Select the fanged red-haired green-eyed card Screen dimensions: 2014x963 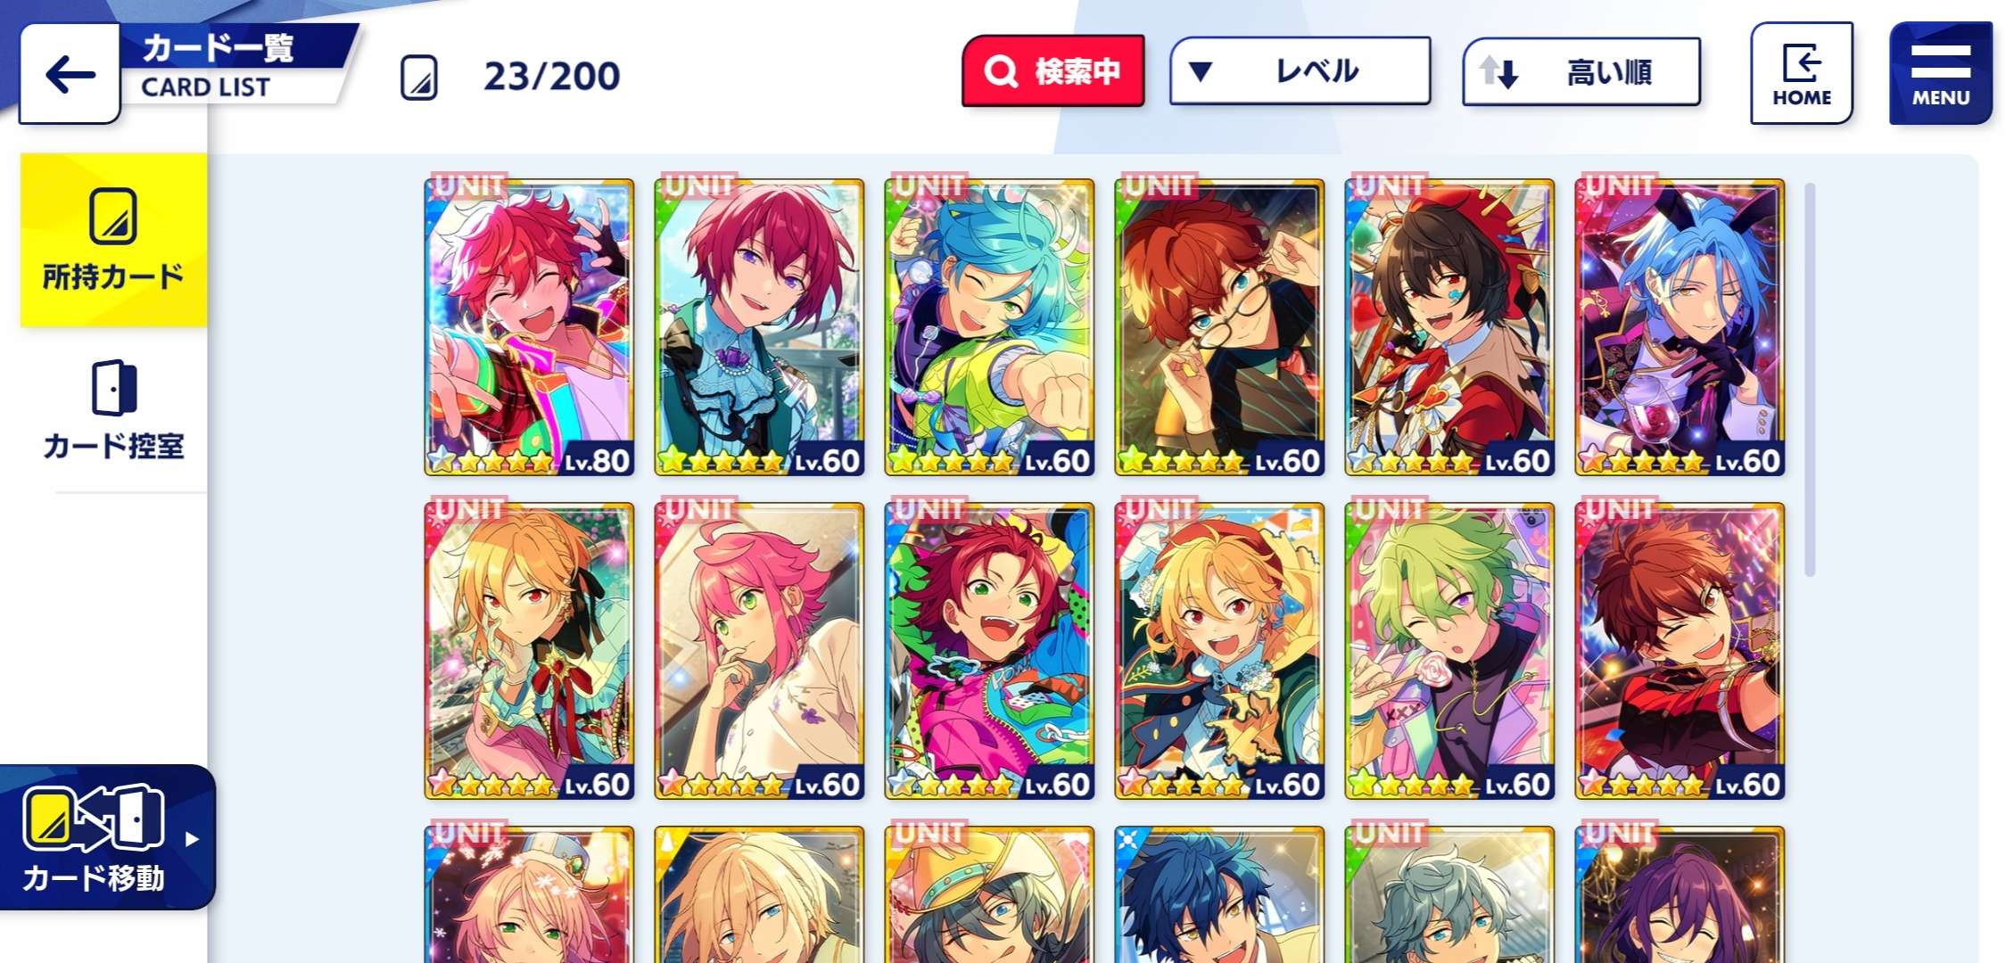click(989, 650)
